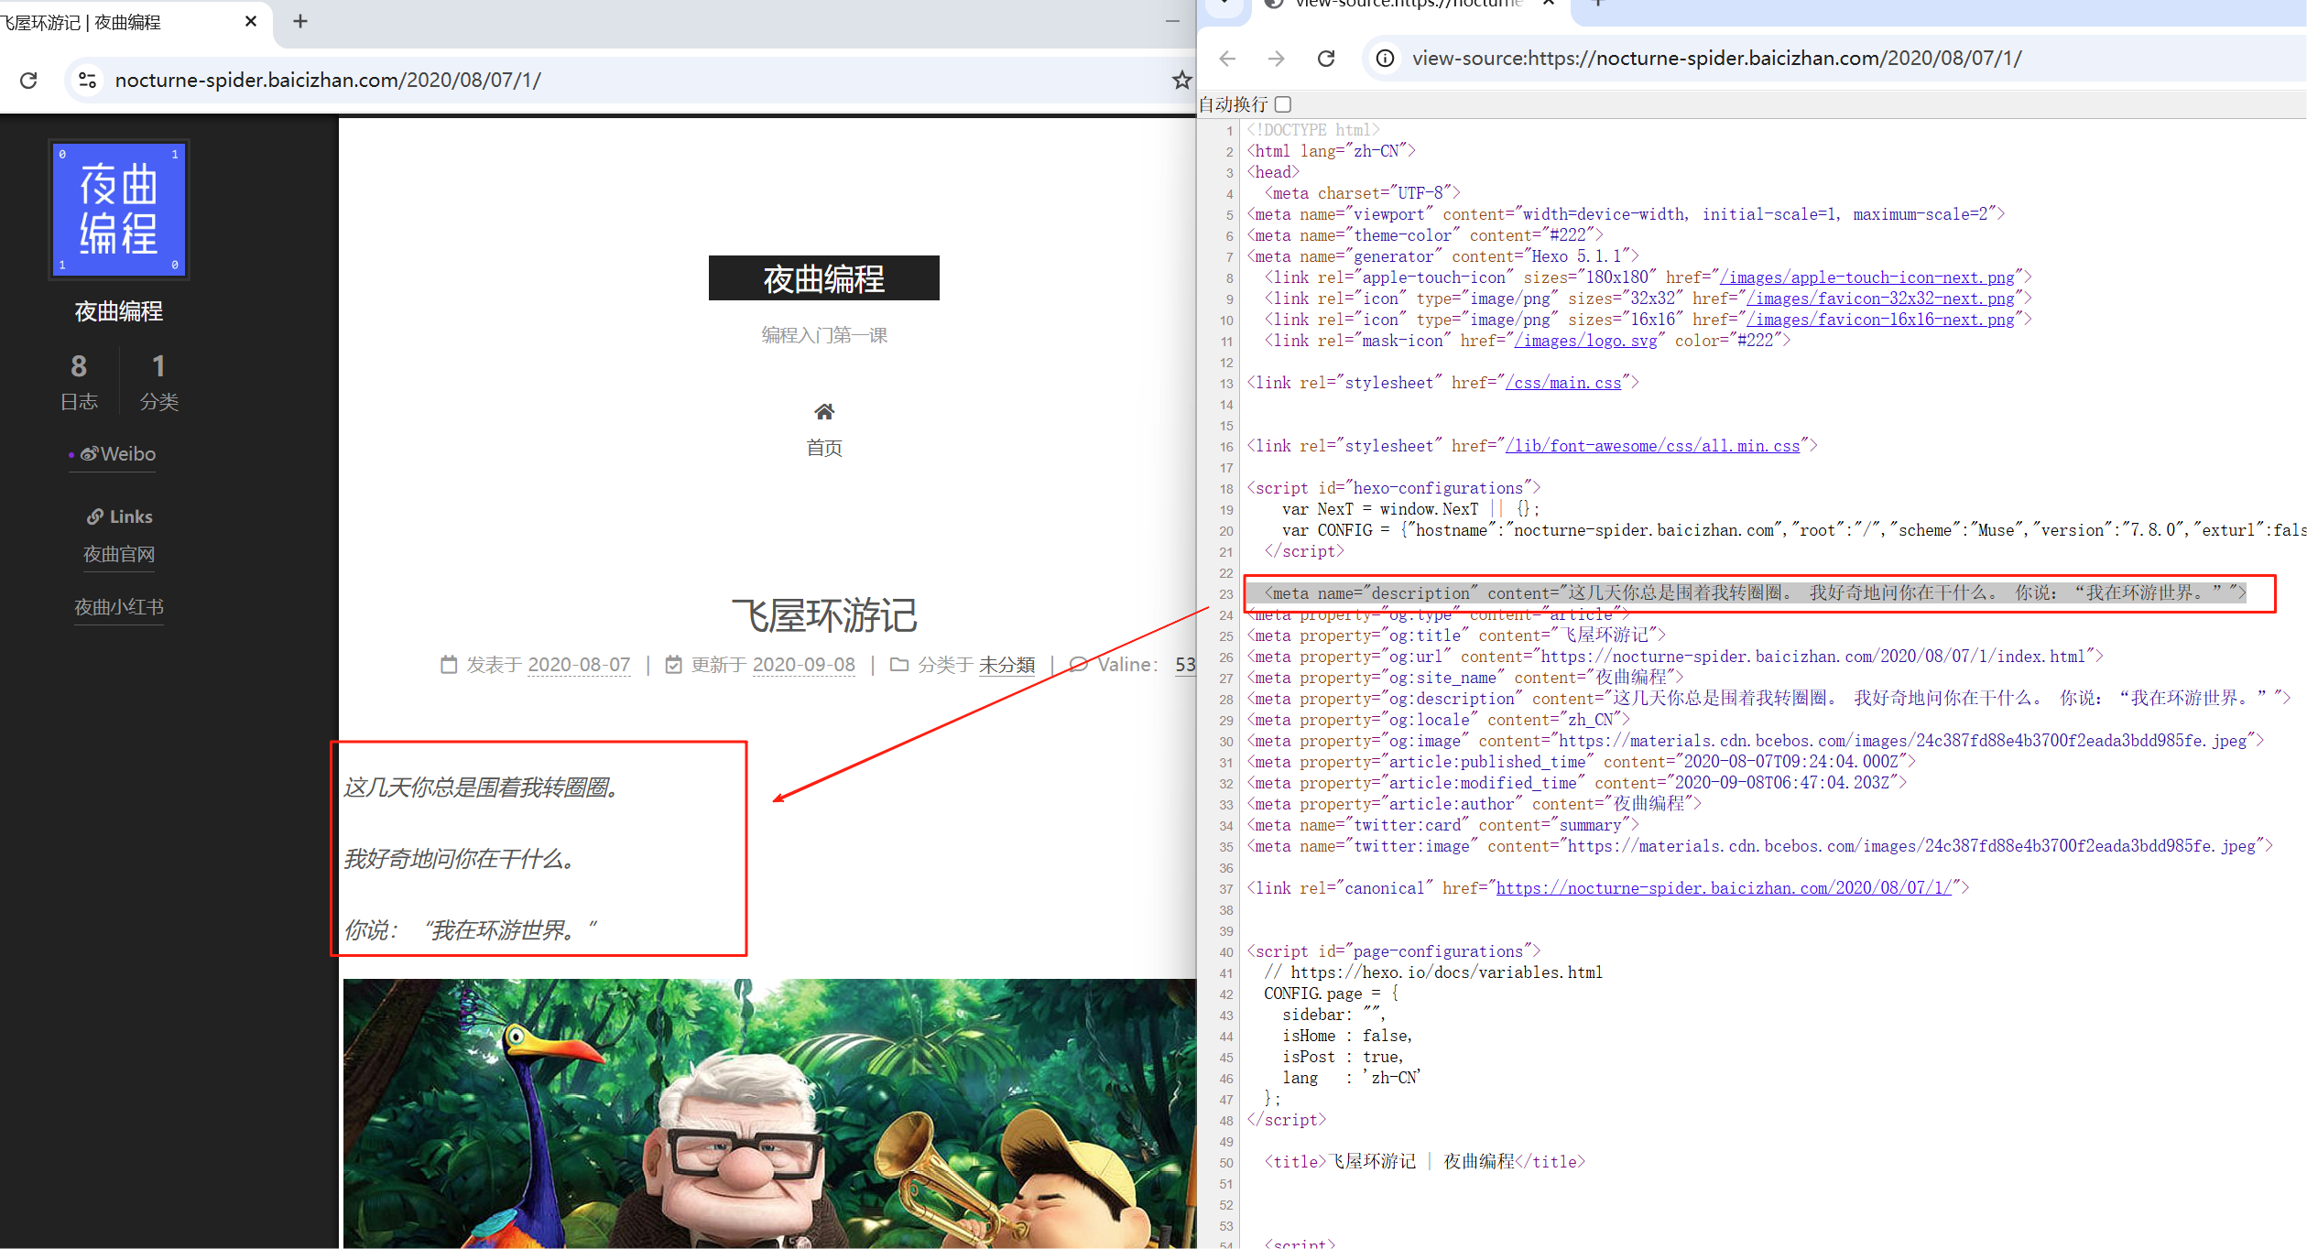
Task: Click info icon in view-source address bar
Action: pos(1386,59)
